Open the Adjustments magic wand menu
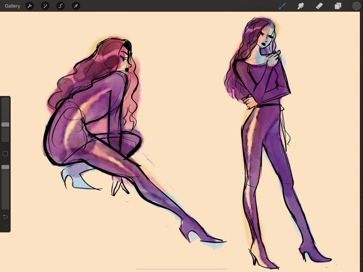Screen dimensions: 363x272 pyautogui.click(x=45, y=6)
